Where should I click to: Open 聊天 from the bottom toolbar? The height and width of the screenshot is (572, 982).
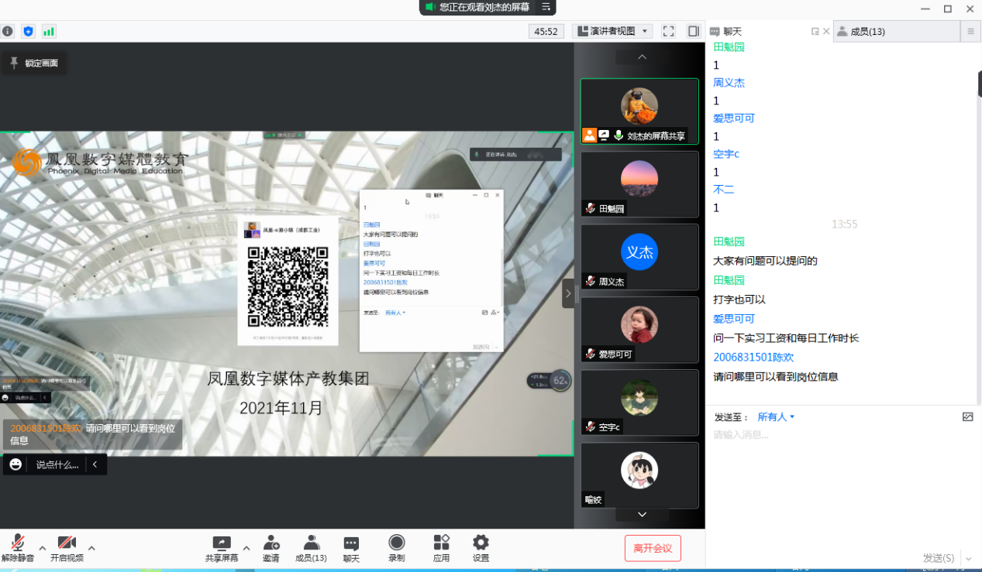(x=351, y=547)
